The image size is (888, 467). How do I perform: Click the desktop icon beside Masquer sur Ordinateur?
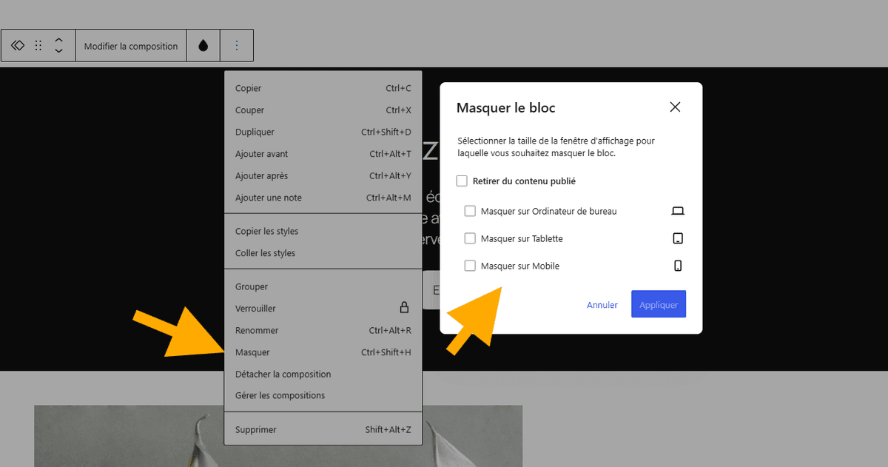coord(677,211)
